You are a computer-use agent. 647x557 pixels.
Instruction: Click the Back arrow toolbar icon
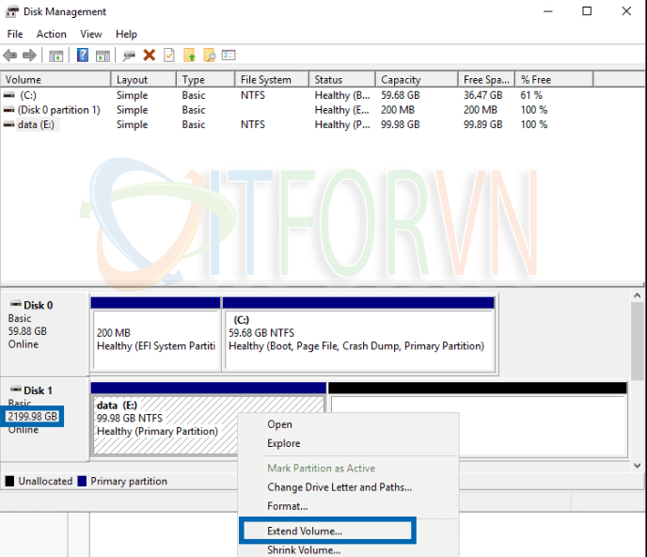pyautogui.click(x=10, y=56)
